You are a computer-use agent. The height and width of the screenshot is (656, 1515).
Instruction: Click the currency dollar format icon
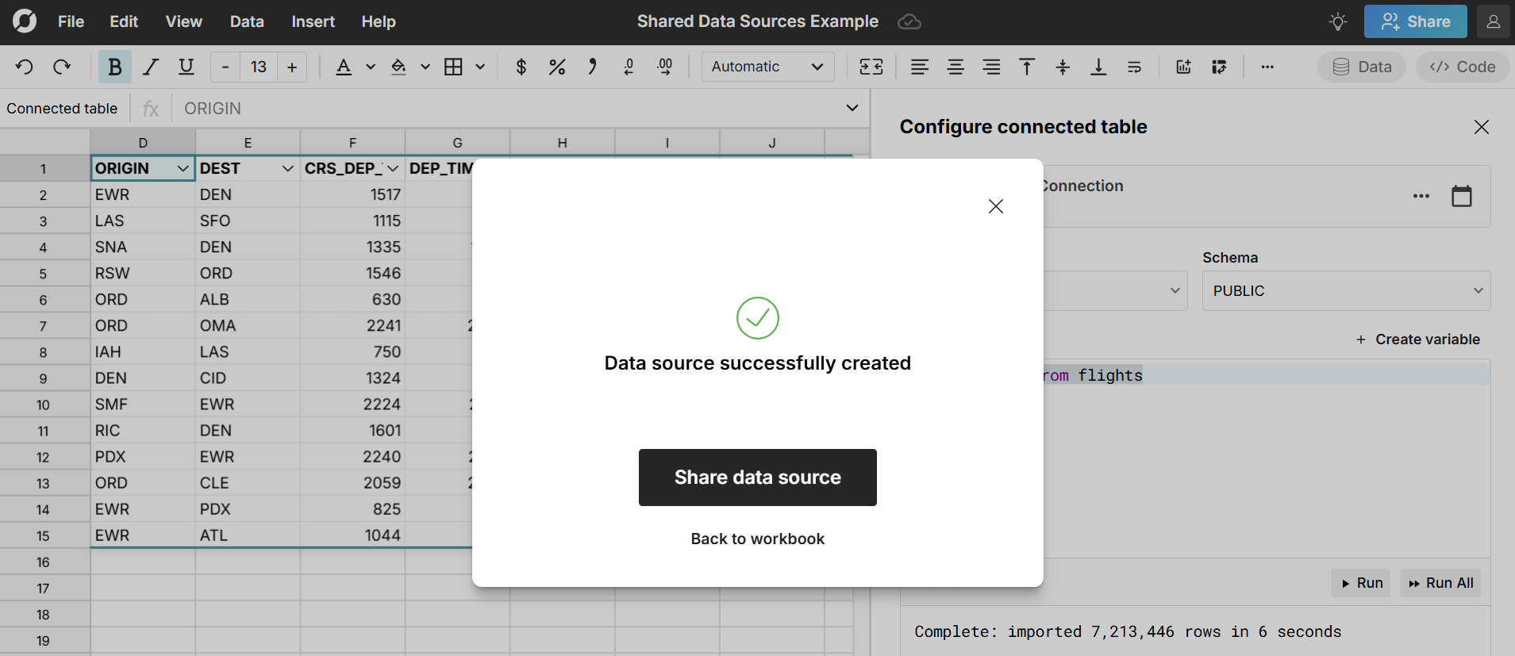coord(521,67)
